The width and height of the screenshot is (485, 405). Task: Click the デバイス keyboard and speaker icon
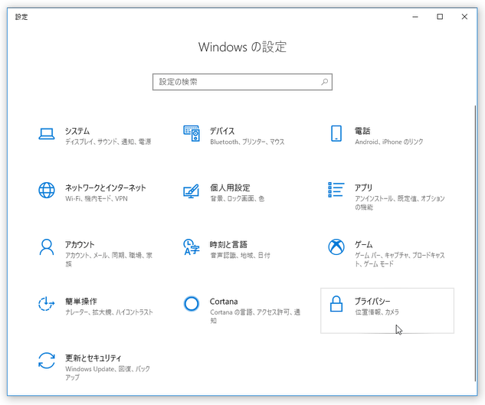(x=192, y=133)
